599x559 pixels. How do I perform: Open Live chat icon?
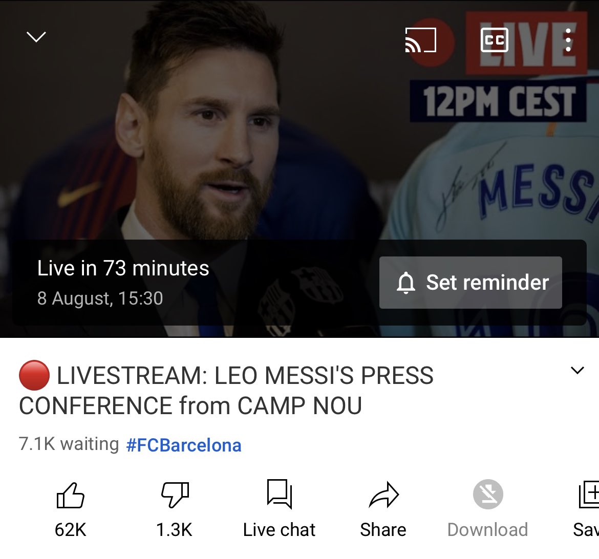pyautogui.click(x=279, y=493)
